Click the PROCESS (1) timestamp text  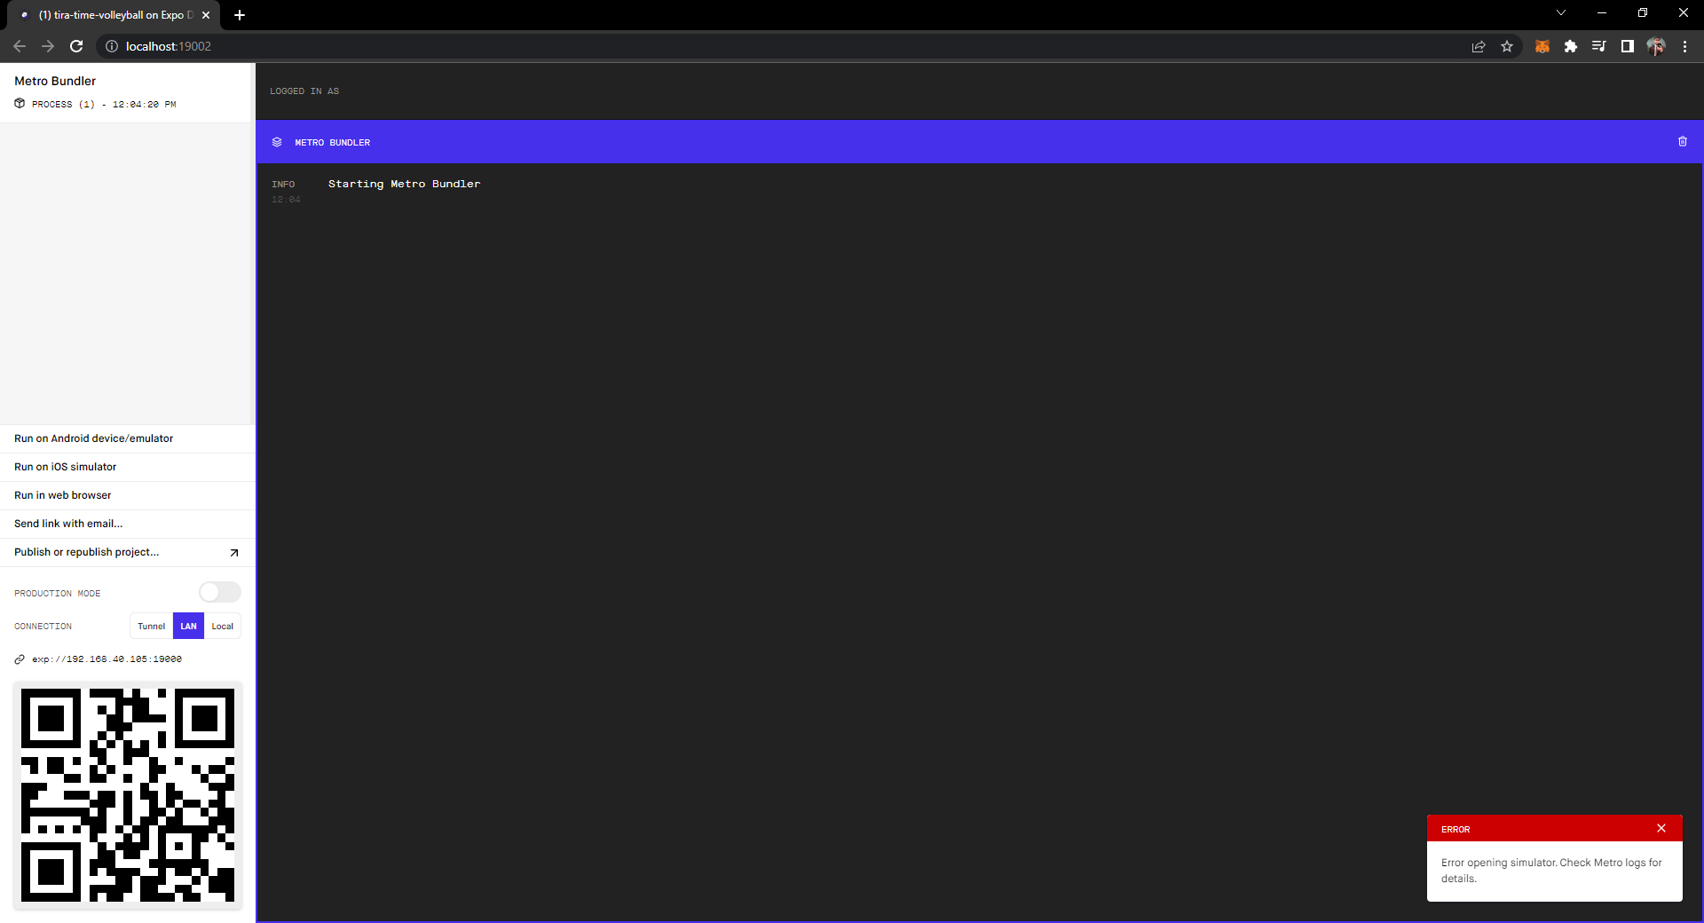point(104,105)
